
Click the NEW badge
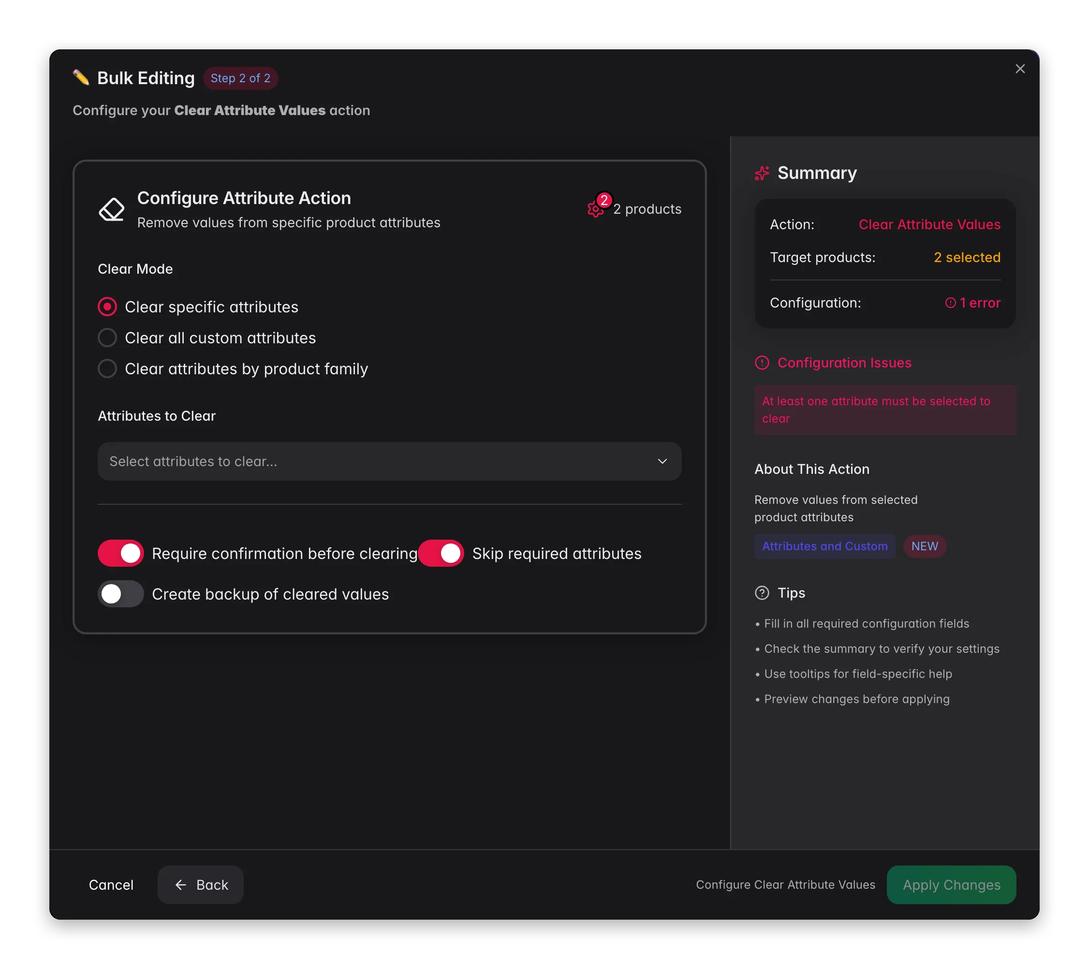click(x=925, y=546)
